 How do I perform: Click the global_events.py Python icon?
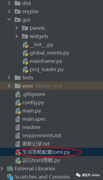26,53
